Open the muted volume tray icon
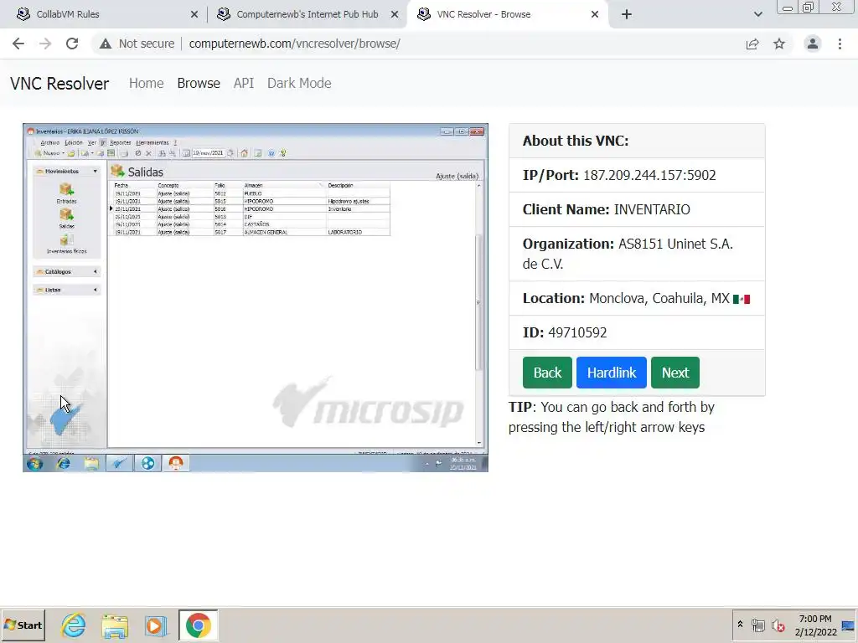 (x=778, y=625)
